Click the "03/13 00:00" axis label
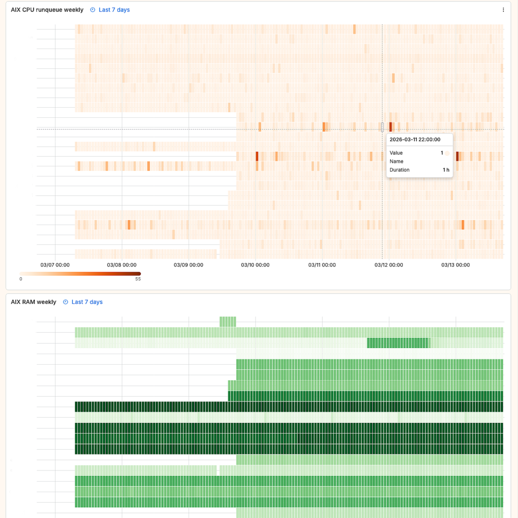The image size is (518, 518). 455,265
